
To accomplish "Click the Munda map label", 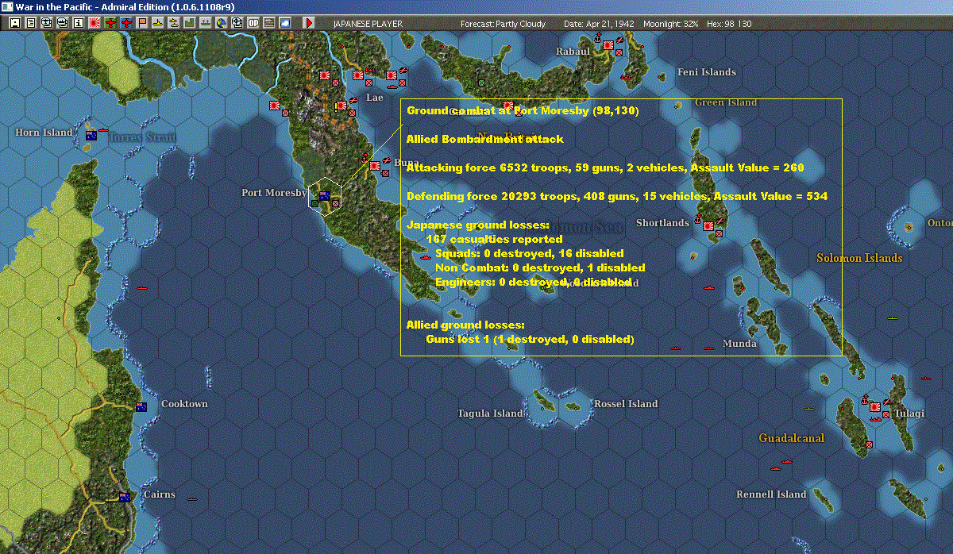I will [x=739, y=344].
